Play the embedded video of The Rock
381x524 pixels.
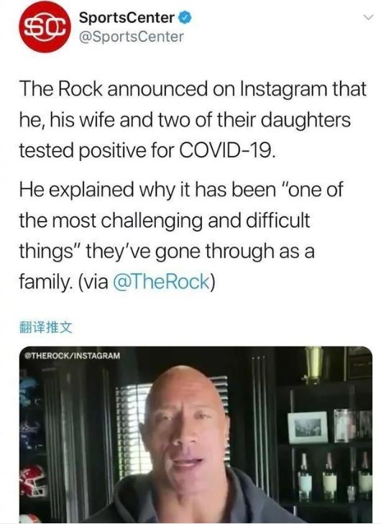196,434
